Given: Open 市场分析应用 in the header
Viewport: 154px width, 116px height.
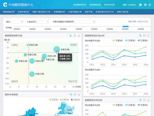Looking at the screenshot, I should 109,5.
